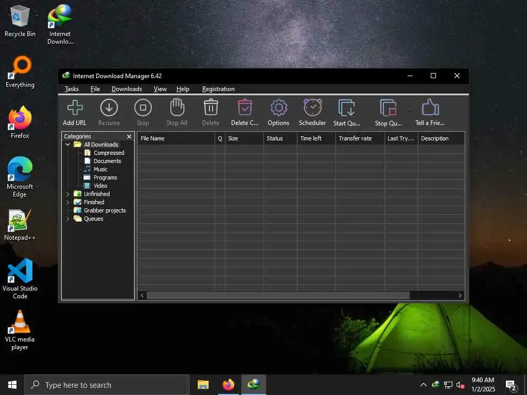The height and width of the screenshot is (395, 527).
Task: Select the Internet Download Manager desktop shortcut
Action: pos(60,24)
